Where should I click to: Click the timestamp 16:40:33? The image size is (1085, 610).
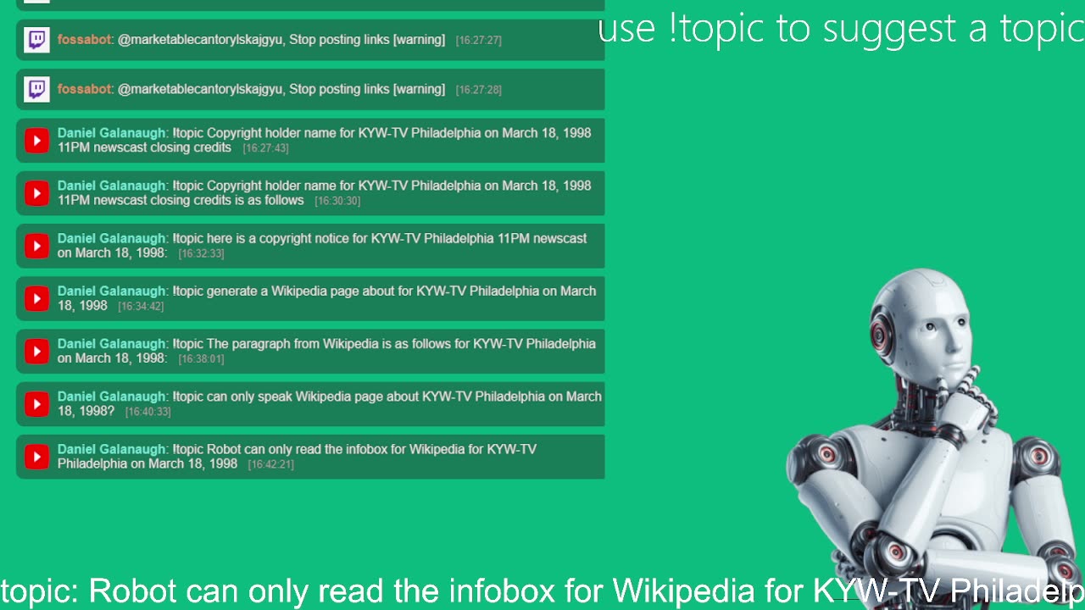[147, 412]
